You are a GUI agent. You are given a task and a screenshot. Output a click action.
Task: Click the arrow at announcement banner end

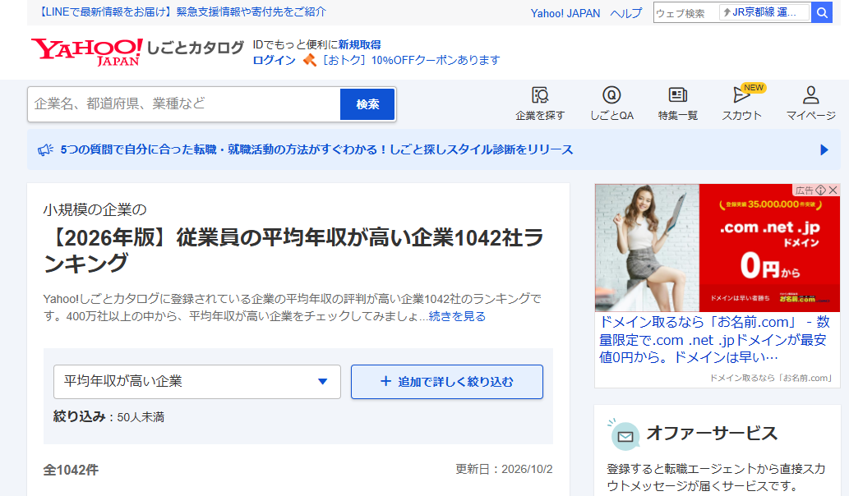[x=824, y=149]
